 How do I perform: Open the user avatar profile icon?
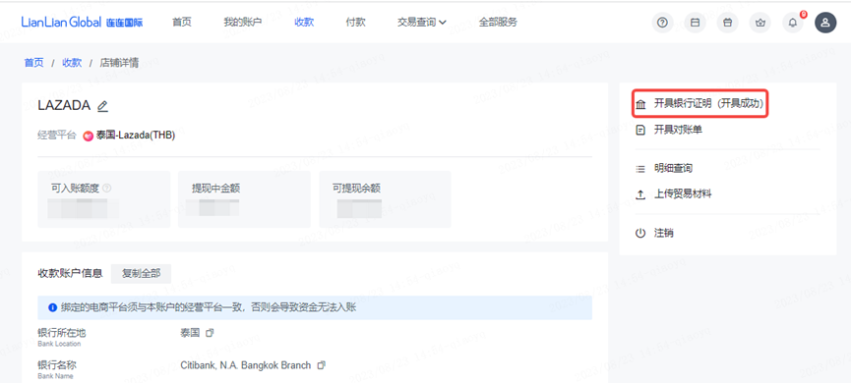825,23
